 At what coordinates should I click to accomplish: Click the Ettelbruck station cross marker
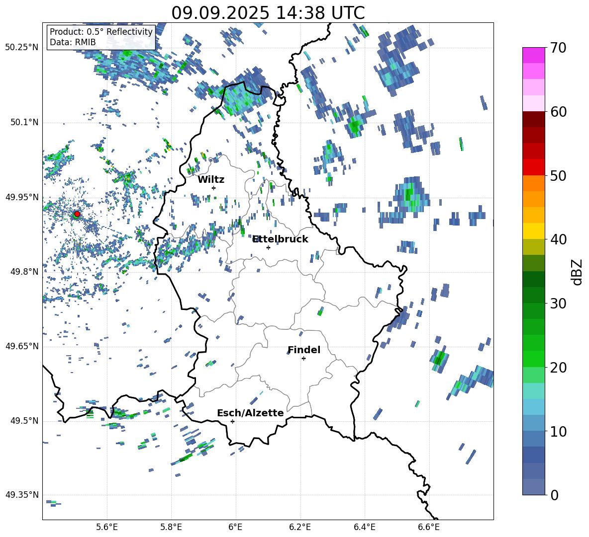(x=268, y=247)
